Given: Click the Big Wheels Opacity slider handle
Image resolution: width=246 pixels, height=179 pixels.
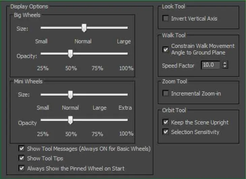Looking at the screenshot, I should (70, 54).
